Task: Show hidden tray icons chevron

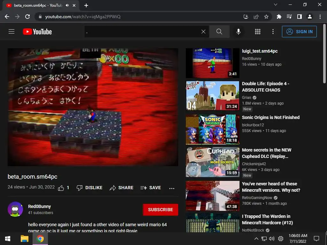Action: tap(256, 239)
